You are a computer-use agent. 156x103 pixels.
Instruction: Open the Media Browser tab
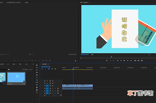[x=2, y=64]
